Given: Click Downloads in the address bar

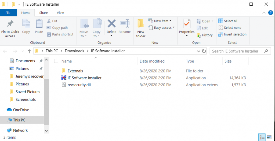Looking at the screenshot, I should pyautogui.click(x=75, y=51).
